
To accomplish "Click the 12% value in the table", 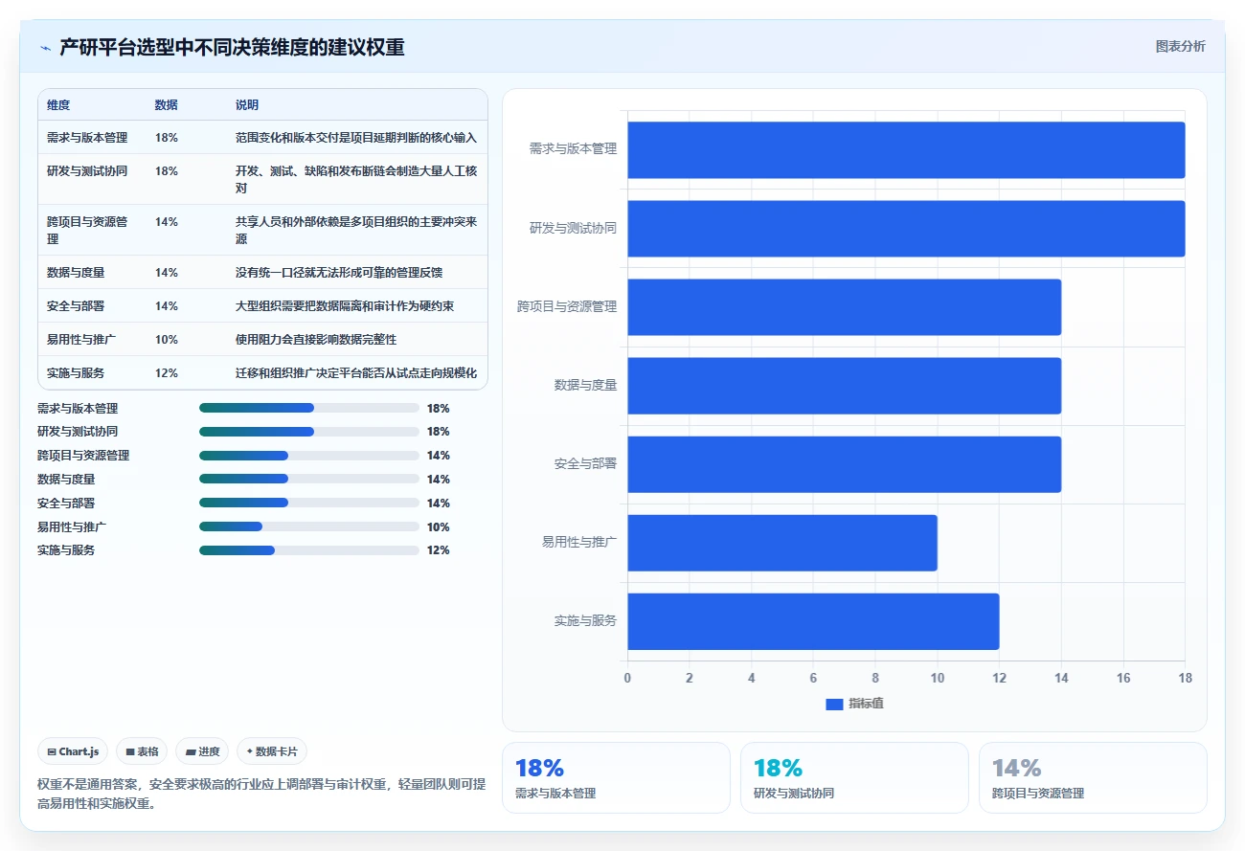I will coord(167,373).
